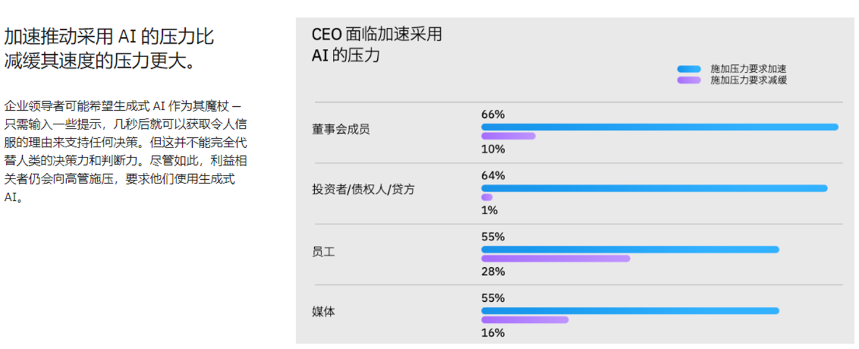Click the 66% value label

(493, 114)
